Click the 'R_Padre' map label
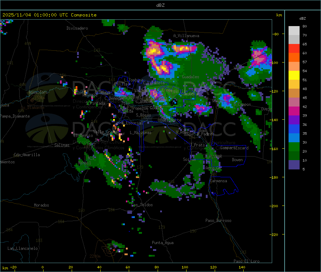 point(204,134)
